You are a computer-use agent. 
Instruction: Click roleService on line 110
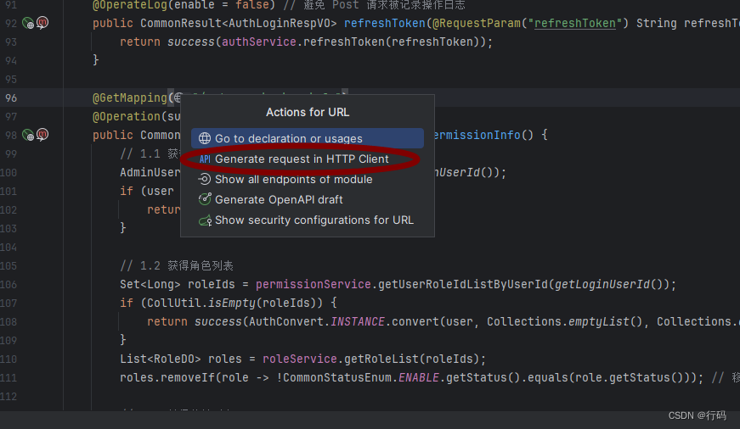click(300, 359)
